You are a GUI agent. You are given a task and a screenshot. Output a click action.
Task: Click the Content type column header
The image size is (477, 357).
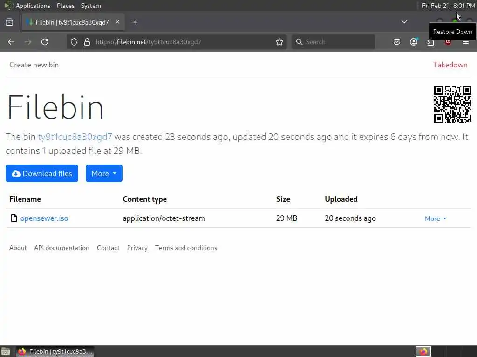coord(144,199)
